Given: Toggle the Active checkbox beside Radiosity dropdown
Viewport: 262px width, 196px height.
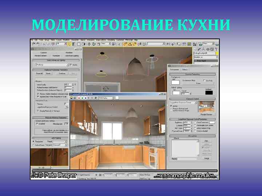Looking at the screenshot, I should (x=71, y=65).
